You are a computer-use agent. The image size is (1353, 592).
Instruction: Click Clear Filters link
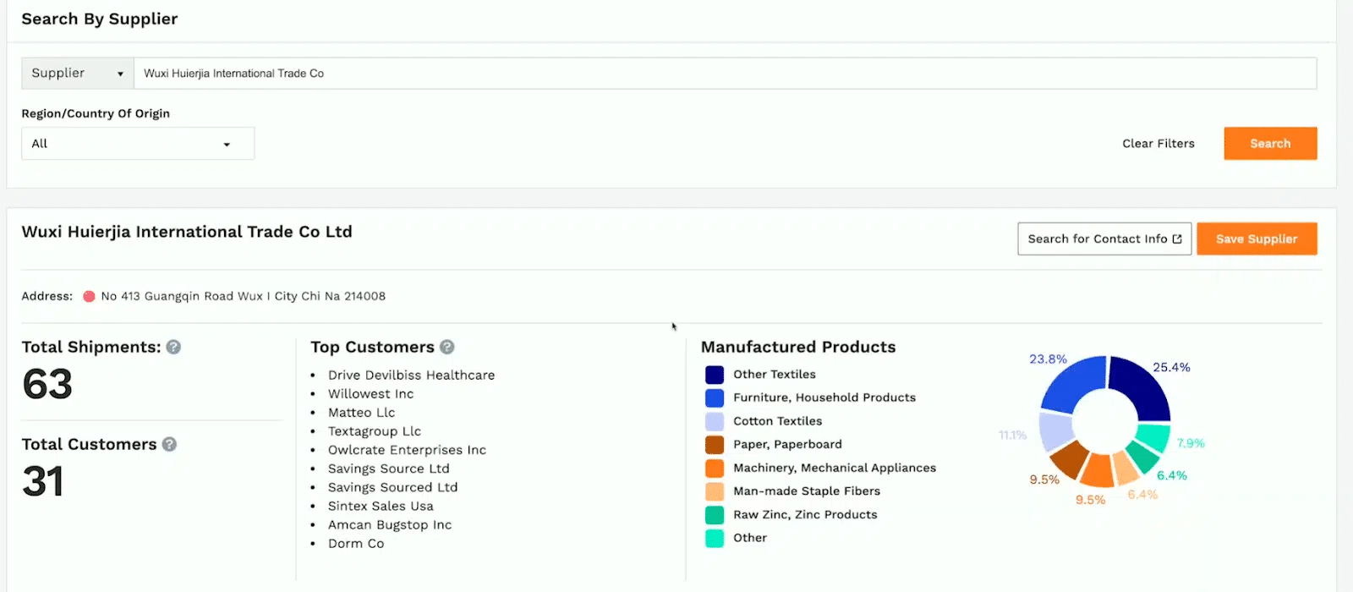(x=1158, y=144)
